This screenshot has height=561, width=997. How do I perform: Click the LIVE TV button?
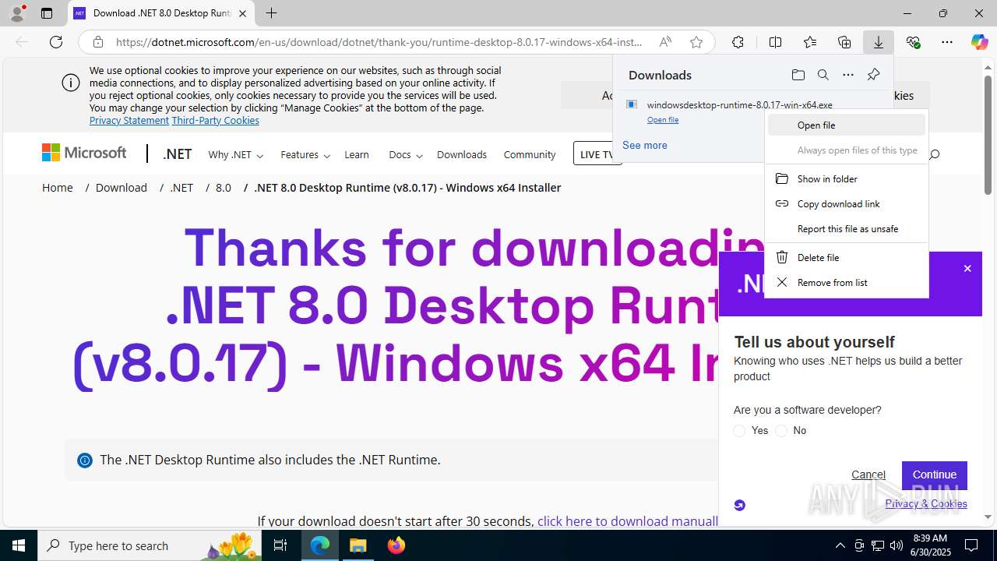click(x=596, y=153)
